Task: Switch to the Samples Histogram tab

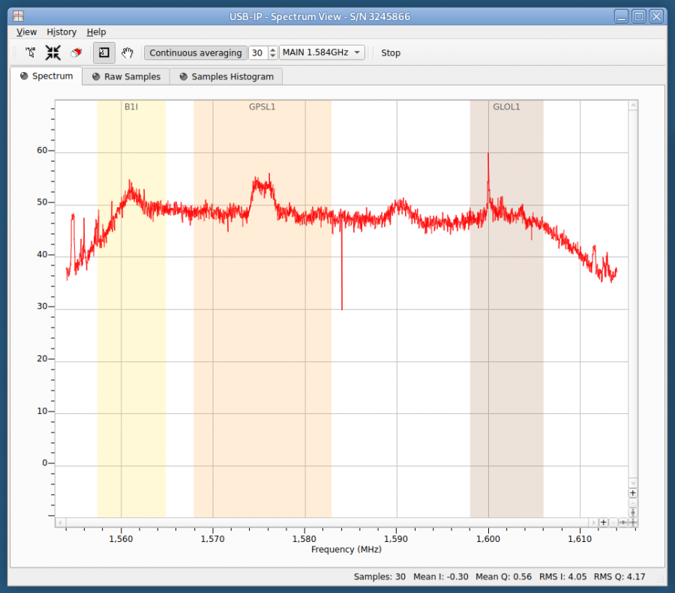Action: [x=226, y=76]
